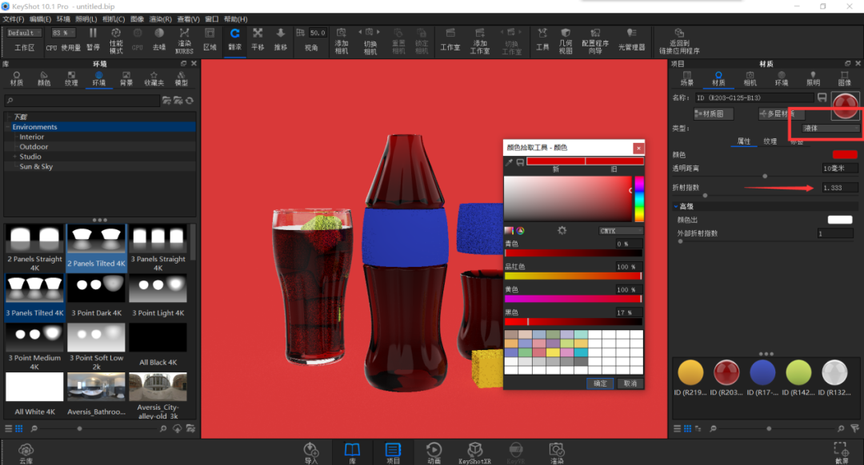Confirm color with the 确定 button
Viewport: 864px width, 465px height.
600,384
